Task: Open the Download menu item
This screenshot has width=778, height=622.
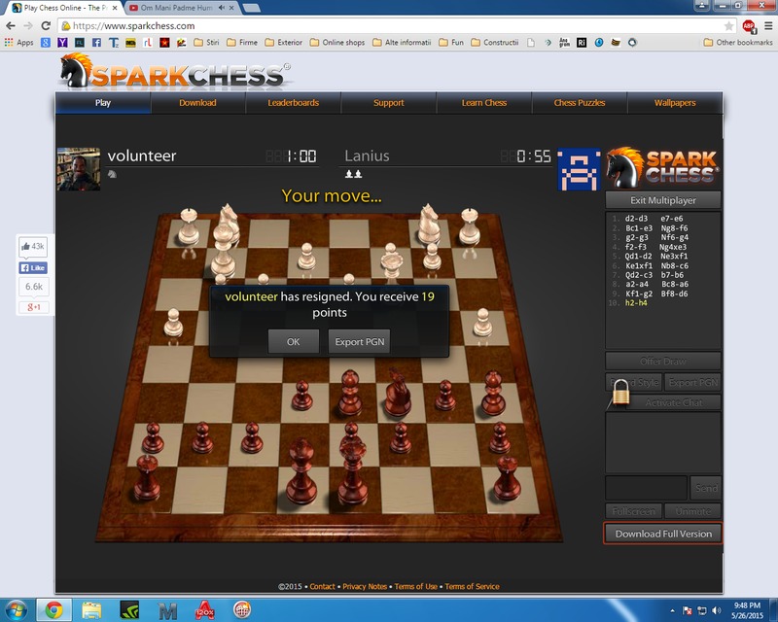Action: 198,103
